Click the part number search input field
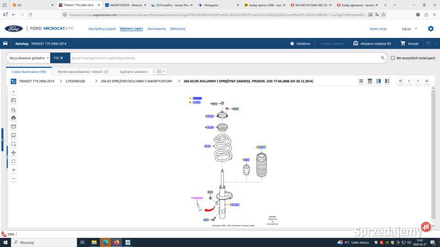The height and width of the screenshot is (247, 440). (225, 58)
